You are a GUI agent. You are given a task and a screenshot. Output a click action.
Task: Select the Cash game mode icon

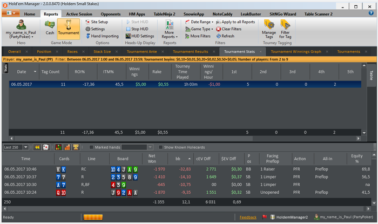point(50,27)
